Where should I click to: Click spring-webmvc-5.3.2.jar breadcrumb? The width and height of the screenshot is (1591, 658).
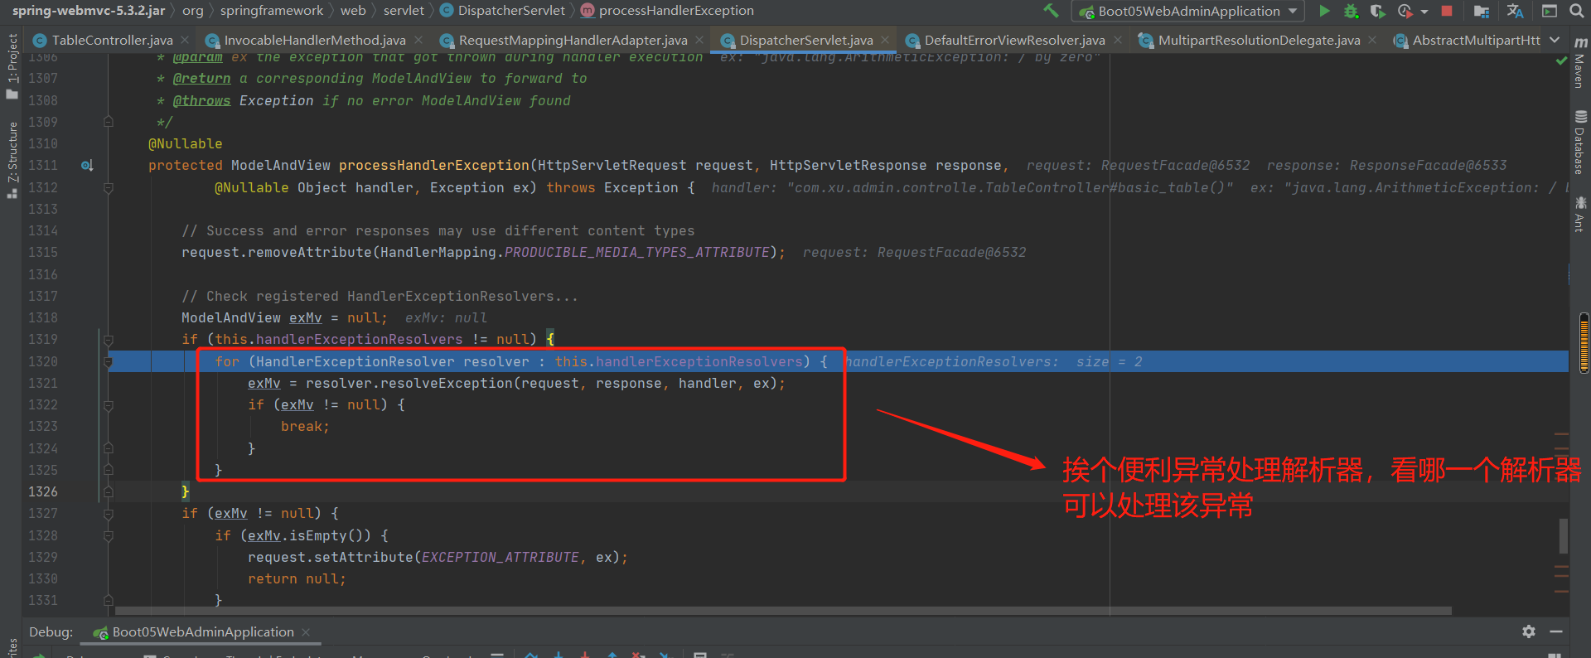click(x=88, y=11)
